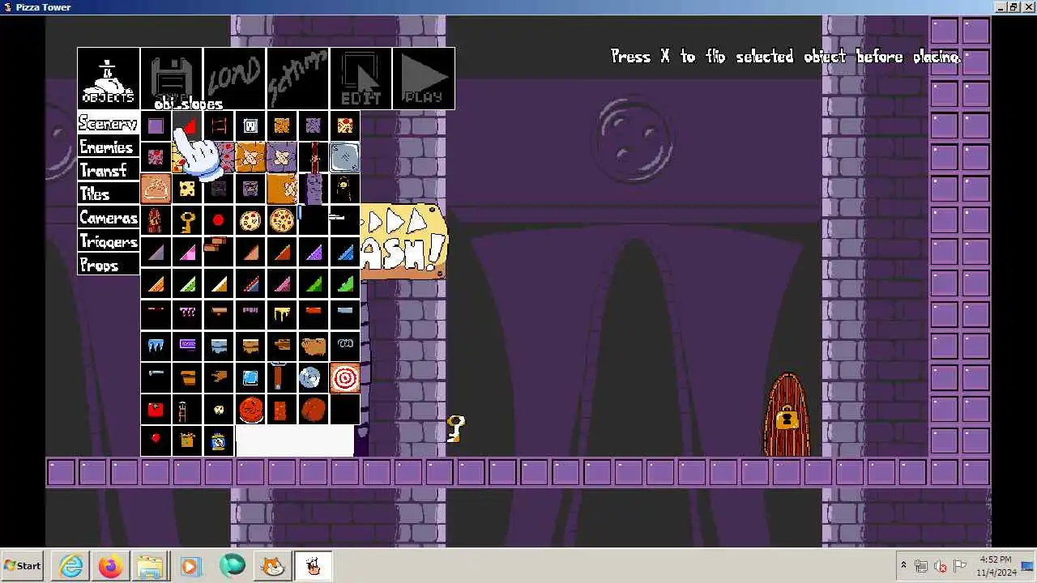Pick the red door object in palette
The image size is (1037, 583).
tap(156, 220)
